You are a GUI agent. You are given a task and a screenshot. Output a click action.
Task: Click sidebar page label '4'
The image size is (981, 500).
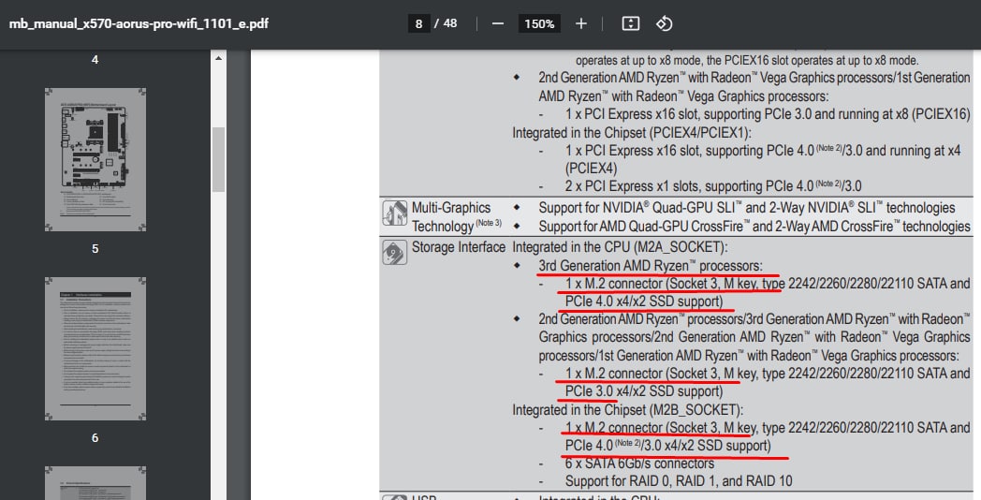pos(95,60)
